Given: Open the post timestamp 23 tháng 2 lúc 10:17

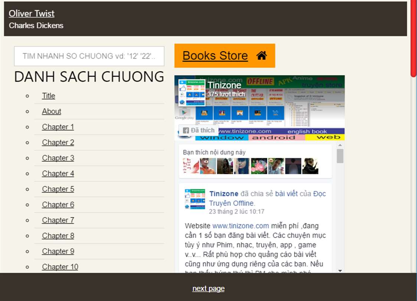Looking at the screenshot, I should point(237,211).
